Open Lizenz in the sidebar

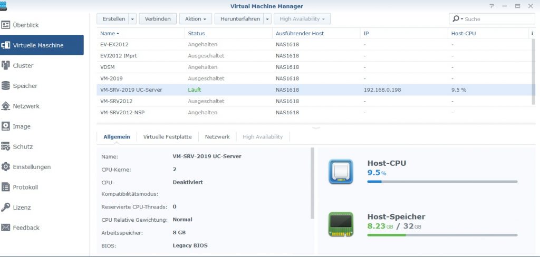point(42,207)
